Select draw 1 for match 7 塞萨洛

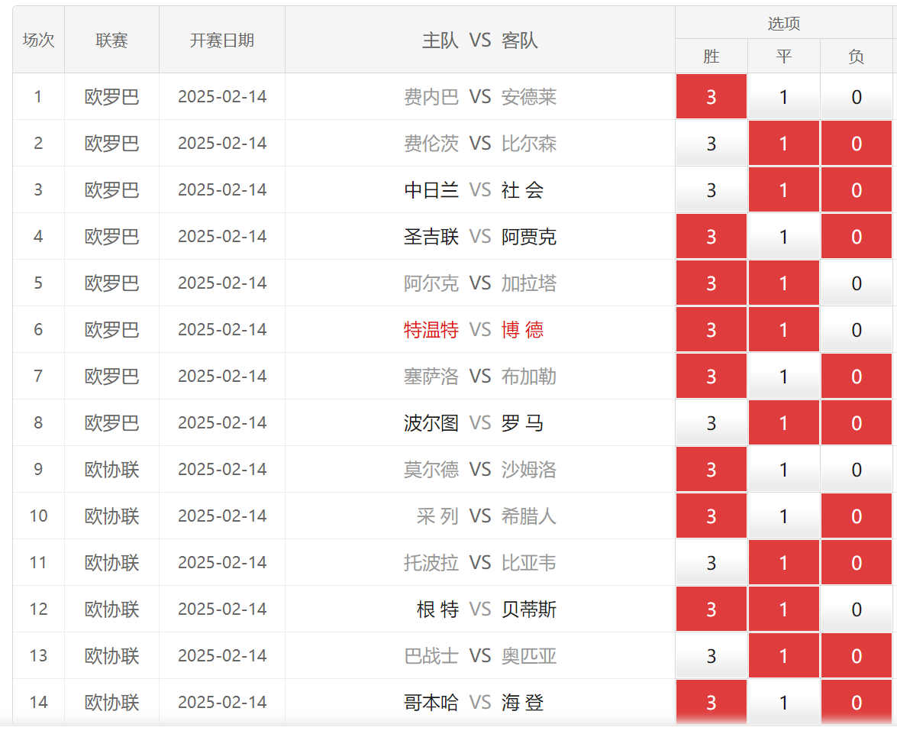pos(784,376)
